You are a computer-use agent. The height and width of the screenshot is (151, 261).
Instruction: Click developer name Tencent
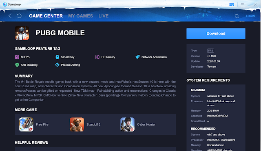[x=212, y=67]
